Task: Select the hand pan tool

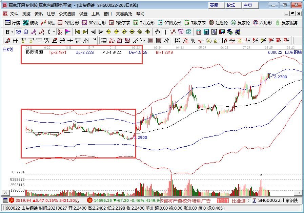Action: tap(158, 32)
